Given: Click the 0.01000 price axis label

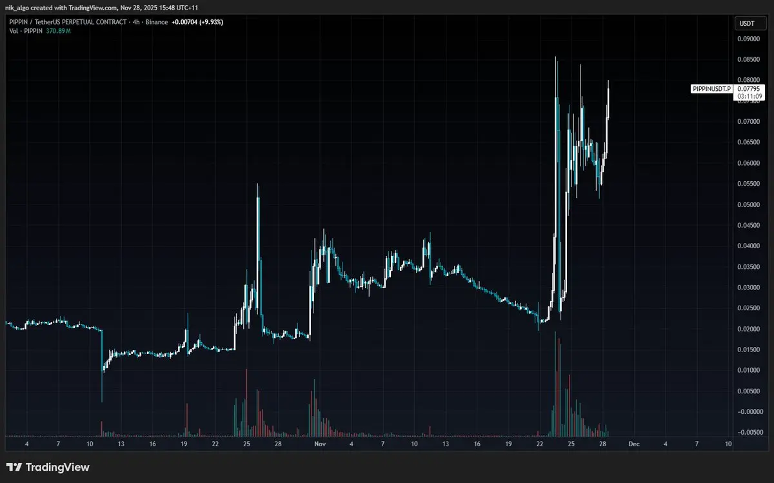Looking at the screenshot, I should click(749, 370).
